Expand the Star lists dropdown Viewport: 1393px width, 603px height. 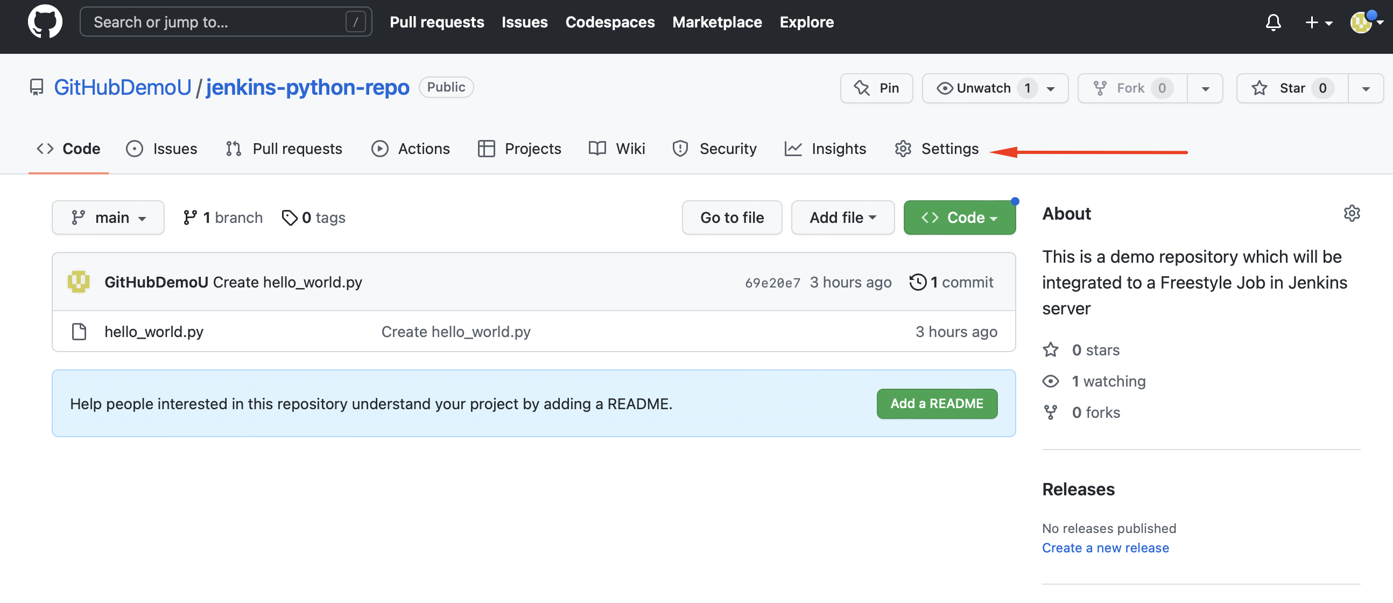(x=1366, y=89)
